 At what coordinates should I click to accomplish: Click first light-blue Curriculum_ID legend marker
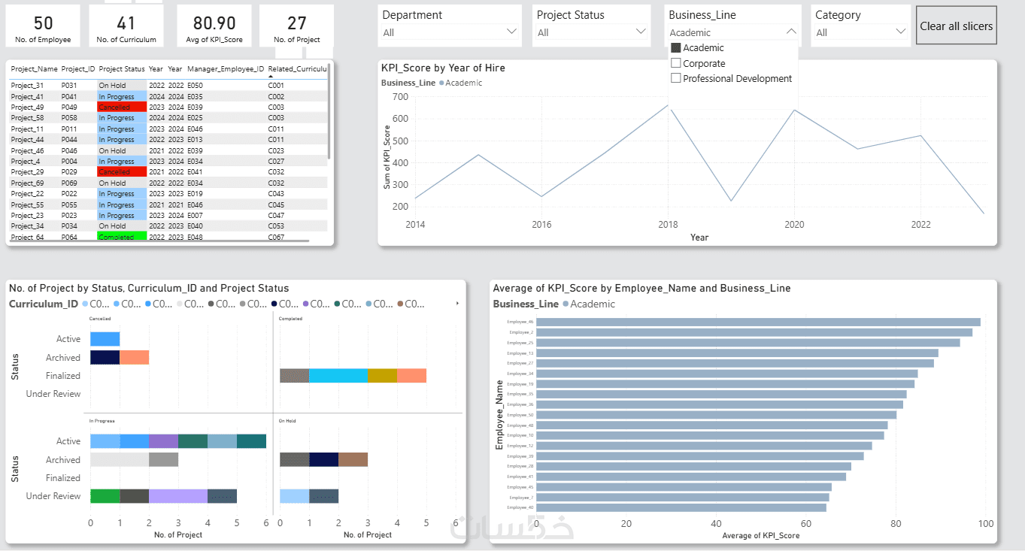[84, 304]
